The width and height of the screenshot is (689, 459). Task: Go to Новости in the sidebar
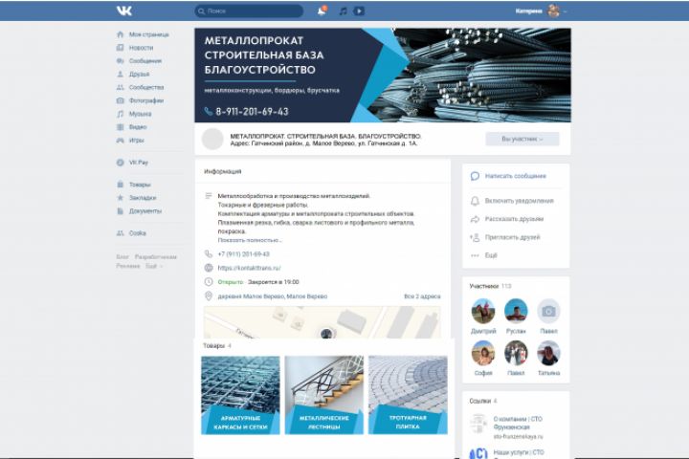[x=141, y=48]
